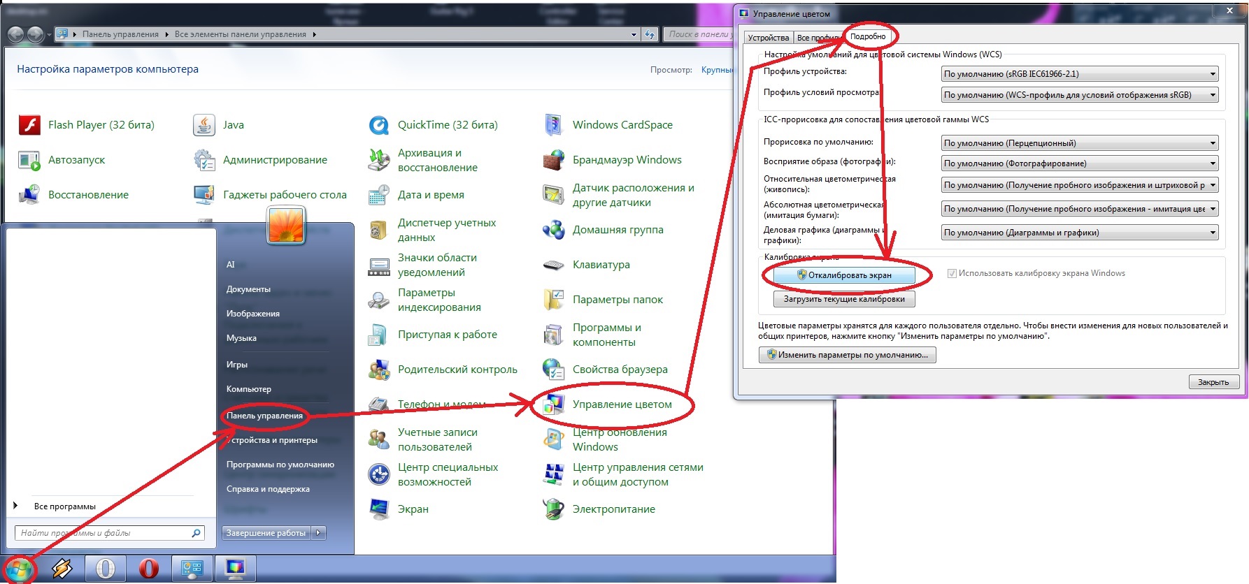Open the Домашняя группа icon

[x=554, y=230]
